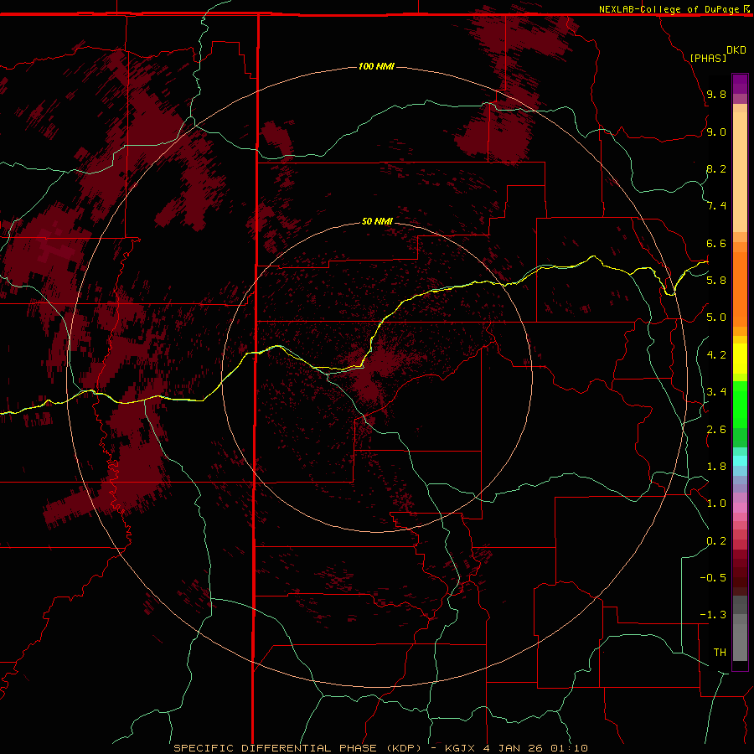Click the 5.0 scale value
Viewport: 754px width, 754px height.
click(716, 318)
